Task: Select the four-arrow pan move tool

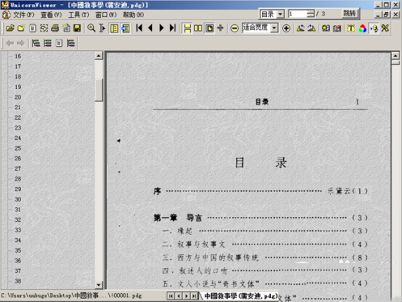Action: (x=221, y=28)
